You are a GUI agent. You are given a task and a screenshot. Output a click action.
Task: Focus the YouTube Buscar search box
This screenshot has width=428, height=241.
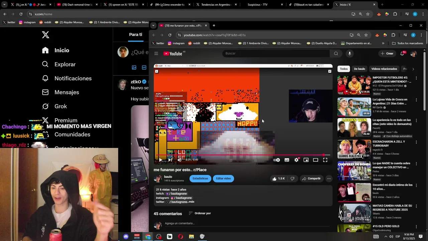pyautogui.click(x=276, y=54)
